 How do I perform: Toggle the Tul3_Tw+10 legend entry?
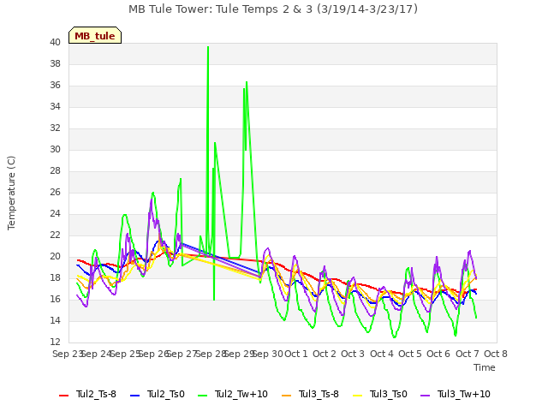tap(455, 394)
